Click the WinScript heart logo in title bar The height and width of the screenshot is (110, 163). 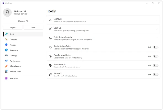[3, 3]
